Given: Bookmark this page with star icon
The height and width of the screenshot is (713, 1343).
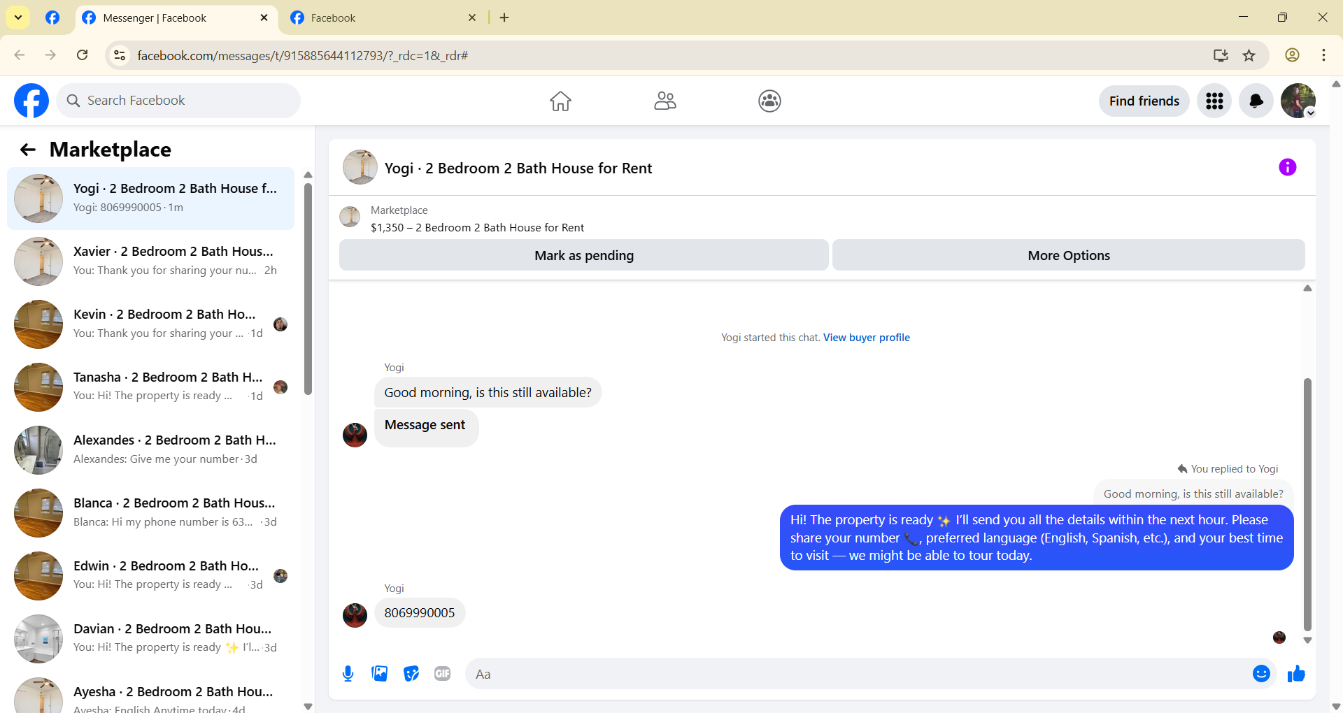Looking at the screenshot, I should (1249, 55).
